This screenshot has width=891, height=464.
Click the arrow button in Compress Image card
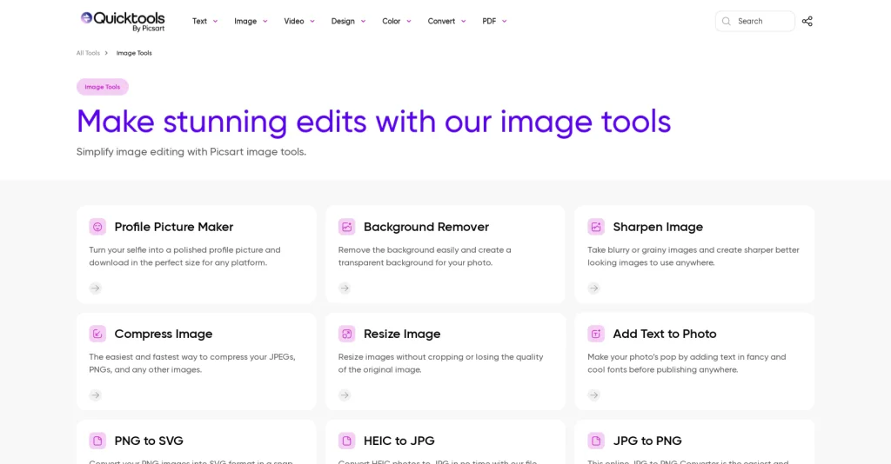pos(96,394)
